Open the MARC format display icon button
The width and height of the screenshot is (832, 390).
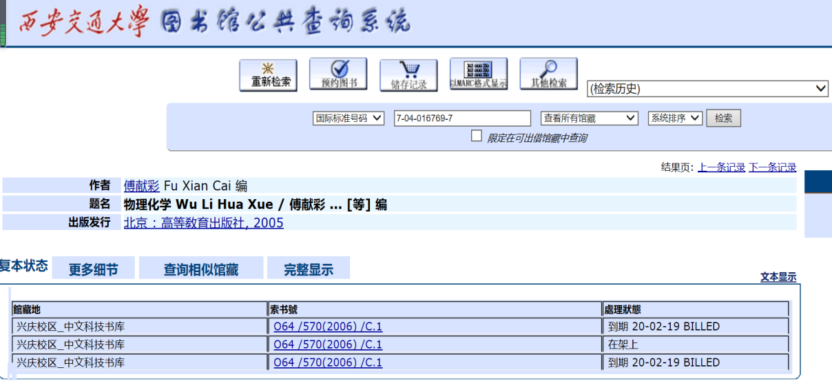[x=479, y=74]
